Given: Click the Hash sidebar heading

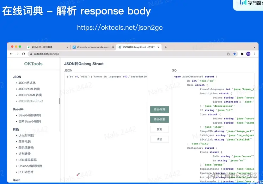Looking at the screenshot, I should (x=17, y=180).
